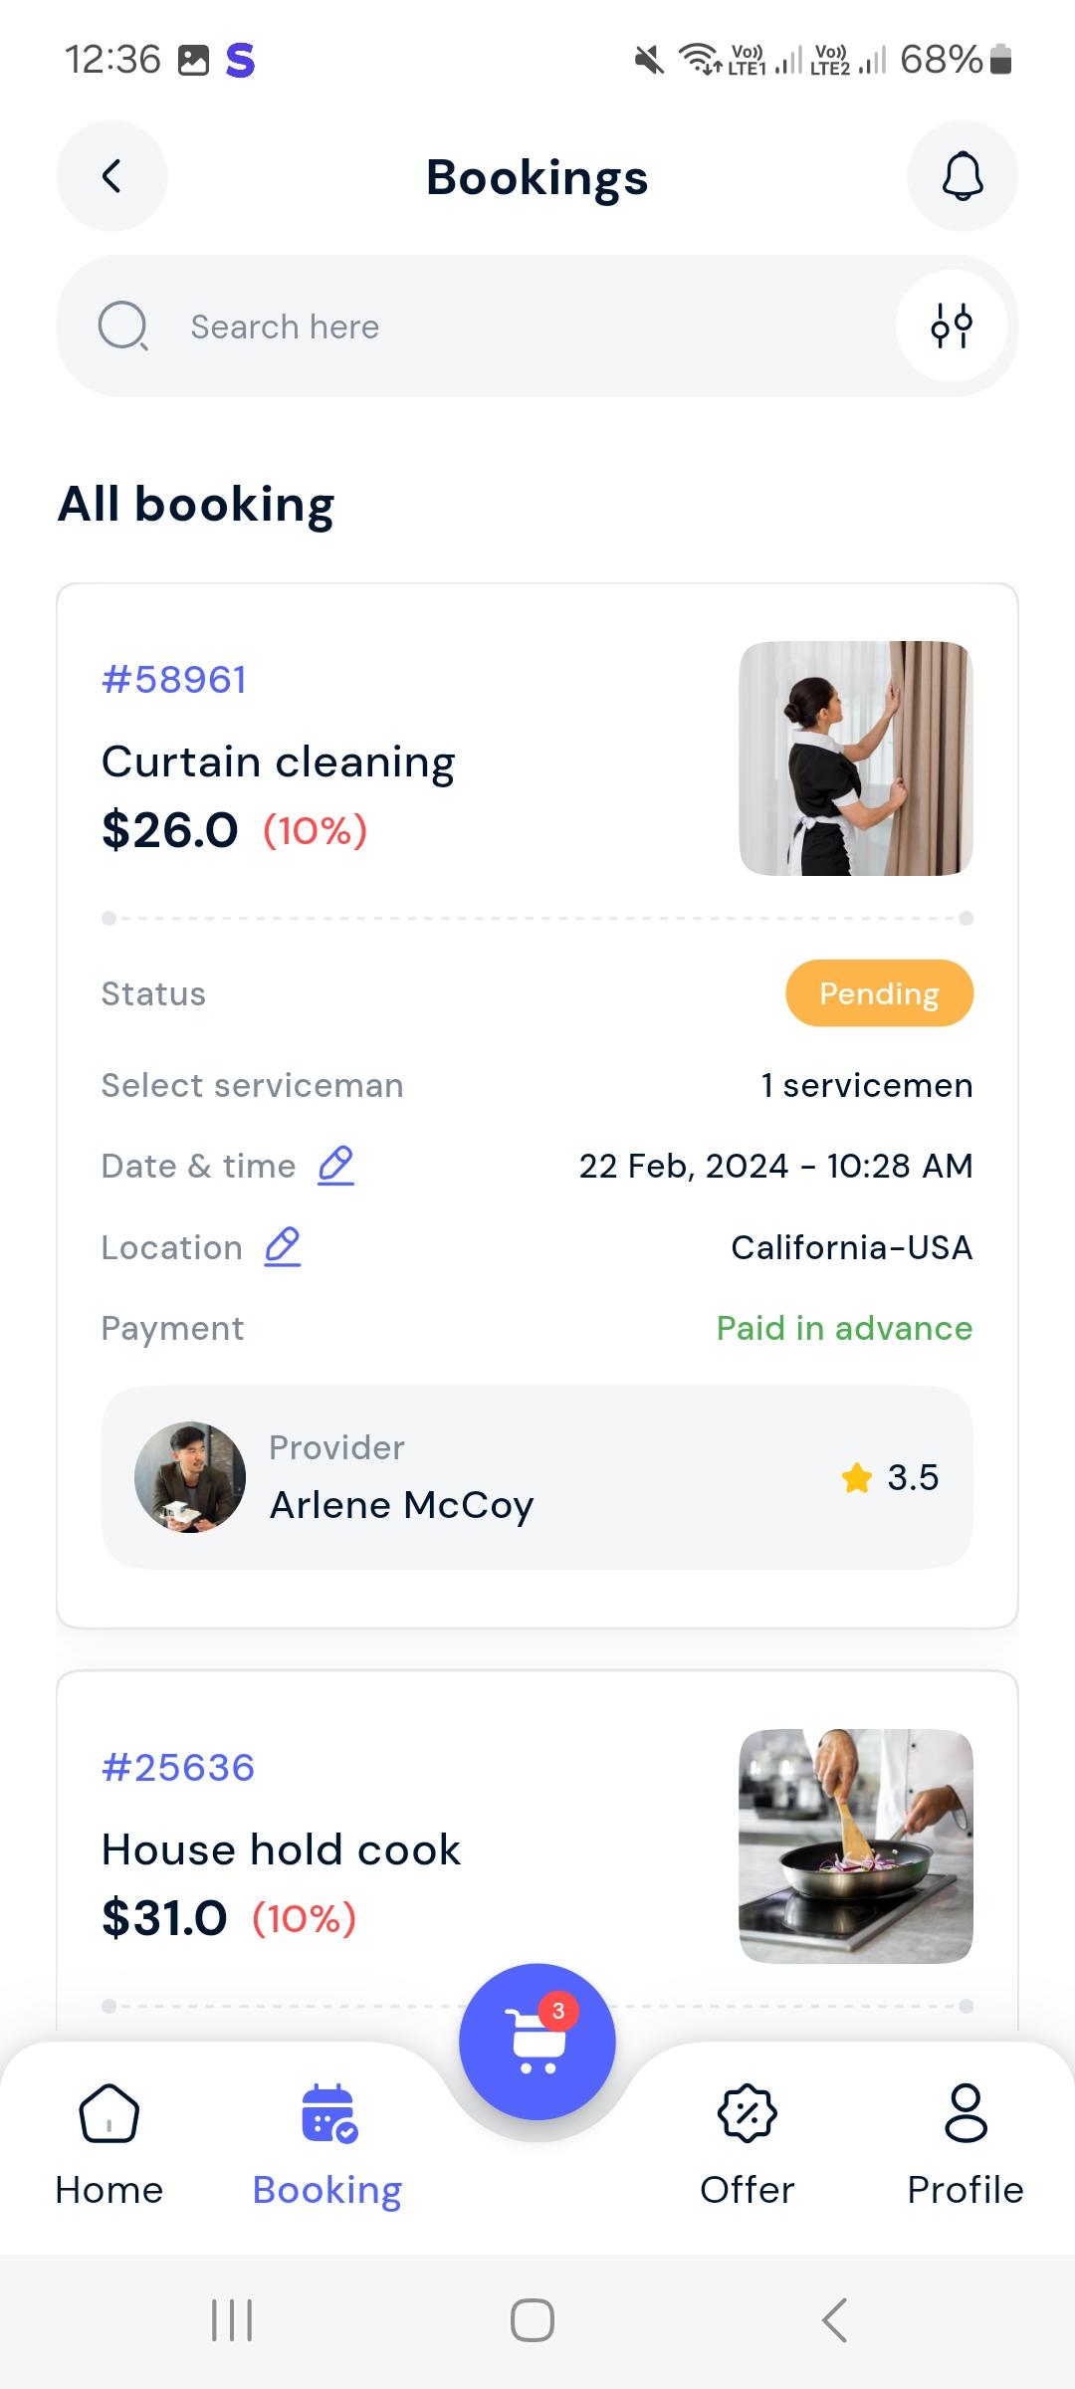Screen dimensions: 1075x2389
Task: View the Curtain cleaning service image
Action: click(x=856, y=759)
